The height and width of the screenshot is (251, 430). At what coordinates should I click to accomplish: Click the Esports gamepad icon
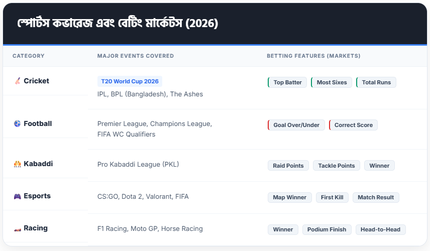tap(17, 196)
